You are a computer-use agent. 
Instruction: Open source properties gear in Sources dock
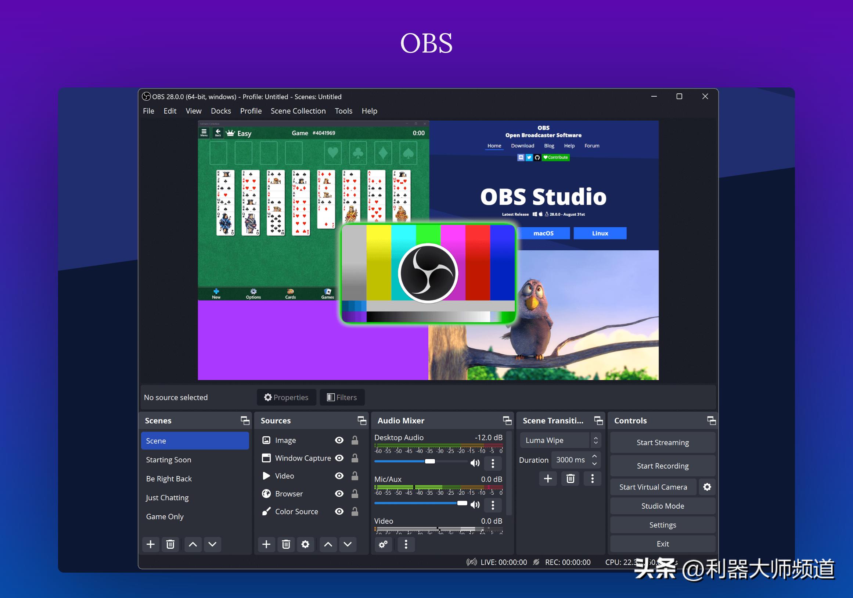[305, 544]
